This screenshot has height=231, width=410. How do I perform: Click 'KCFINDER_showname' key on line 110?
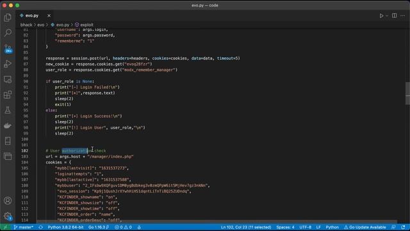pos(79,197)
